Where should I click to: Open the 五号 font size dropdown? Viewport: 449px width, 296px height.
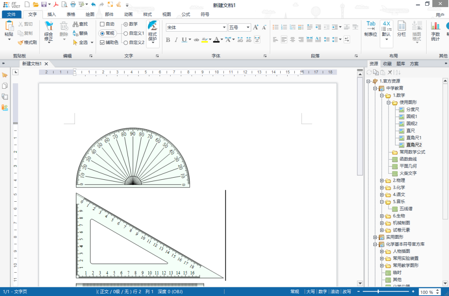coord(247,27)
